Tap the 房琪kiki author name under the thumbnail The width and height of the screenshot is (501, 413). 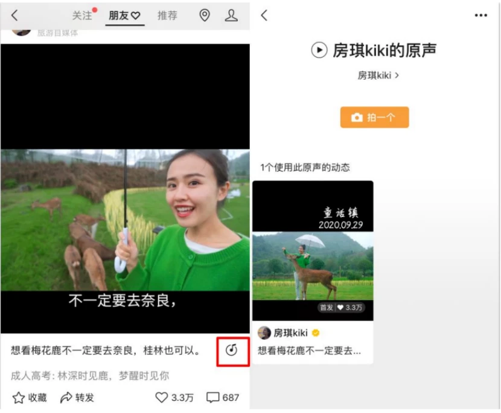click(290, 333)
